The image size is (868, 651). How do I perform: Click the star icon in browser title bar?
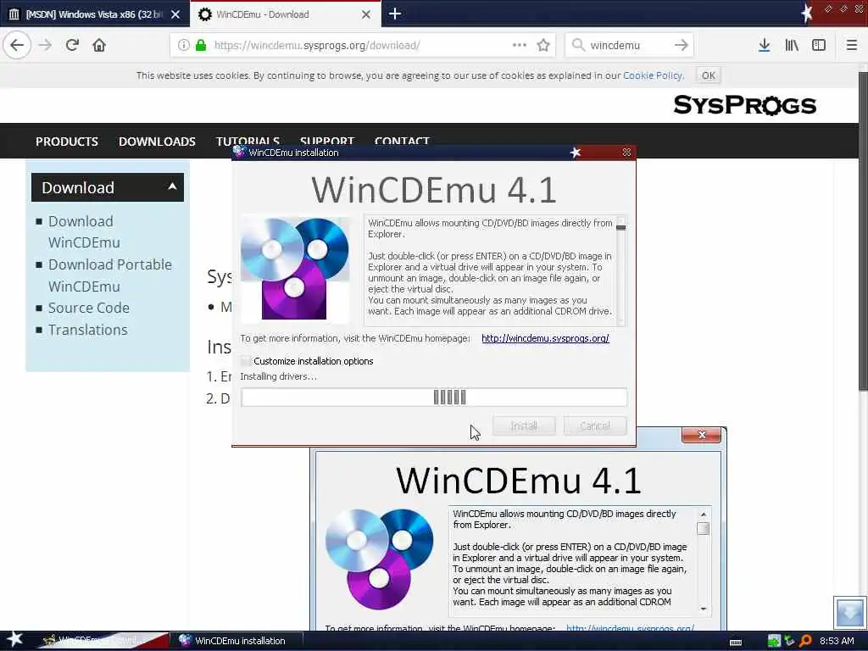click(x=806, y=13)
